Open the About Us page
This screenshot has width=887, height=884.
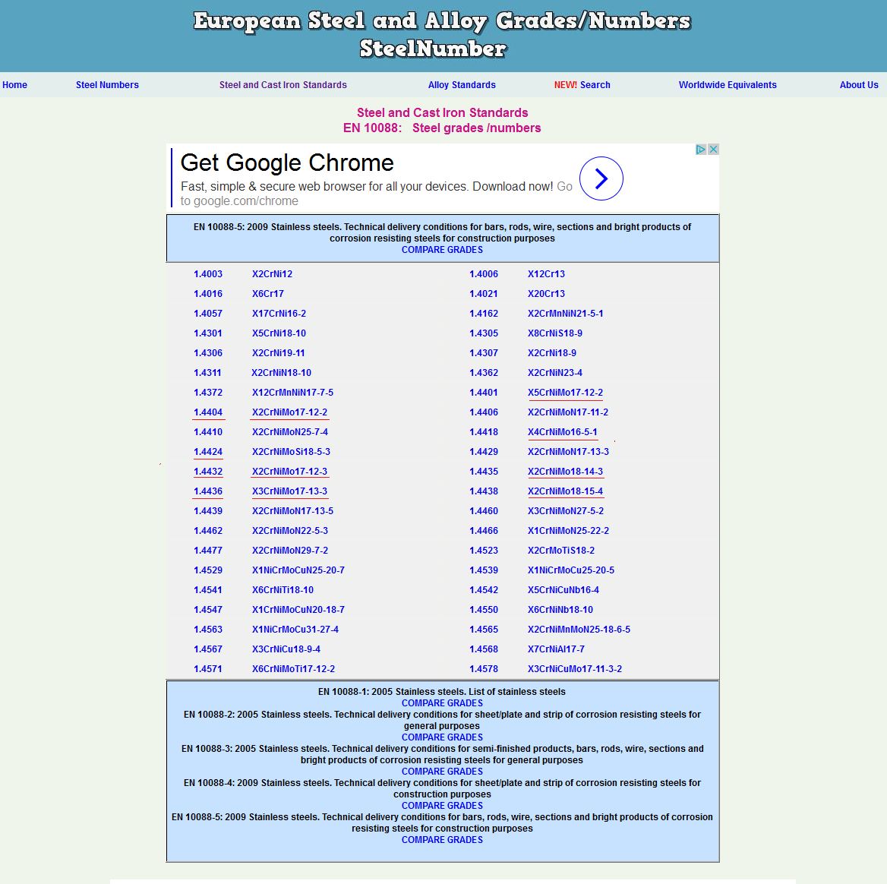[858, 85]
